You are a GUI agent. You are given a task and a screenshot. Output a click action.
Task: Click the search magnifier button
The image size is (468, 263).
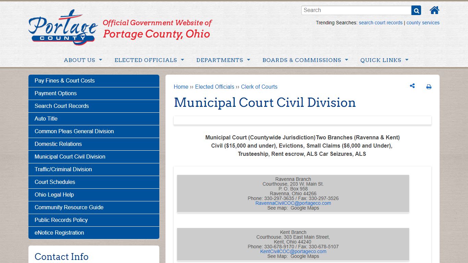416,11
